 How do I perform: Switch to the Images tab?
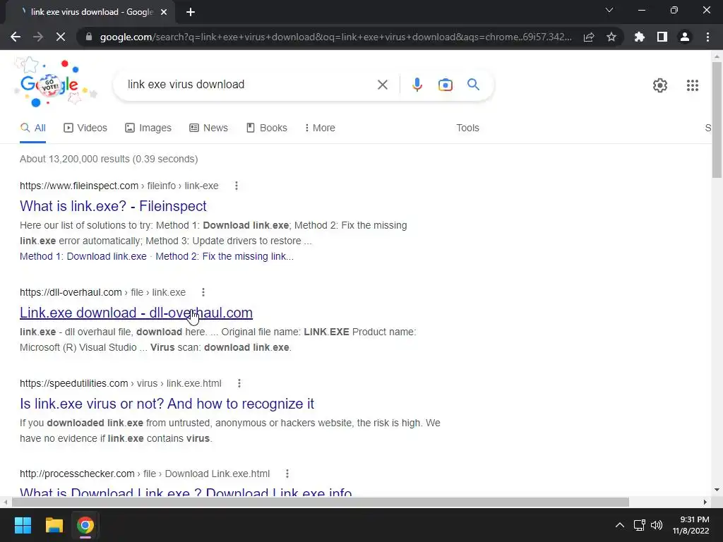[x=148, y=128]
